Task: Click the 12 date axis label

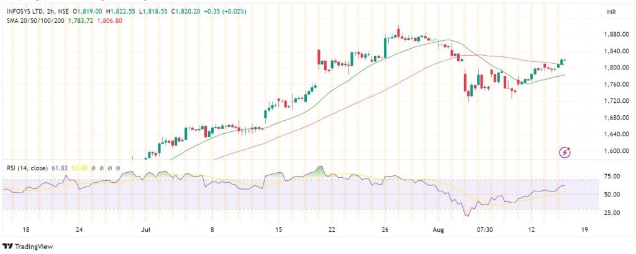Action: pos(532,230)
